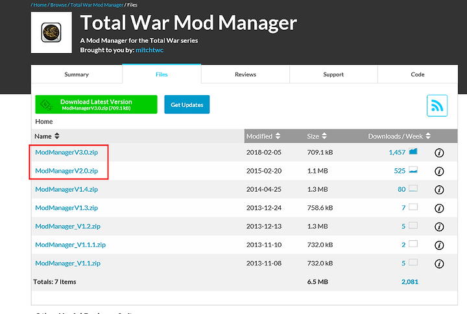Open the 2 weekly downloads count
467x314 pixels.
coord(403,245)
